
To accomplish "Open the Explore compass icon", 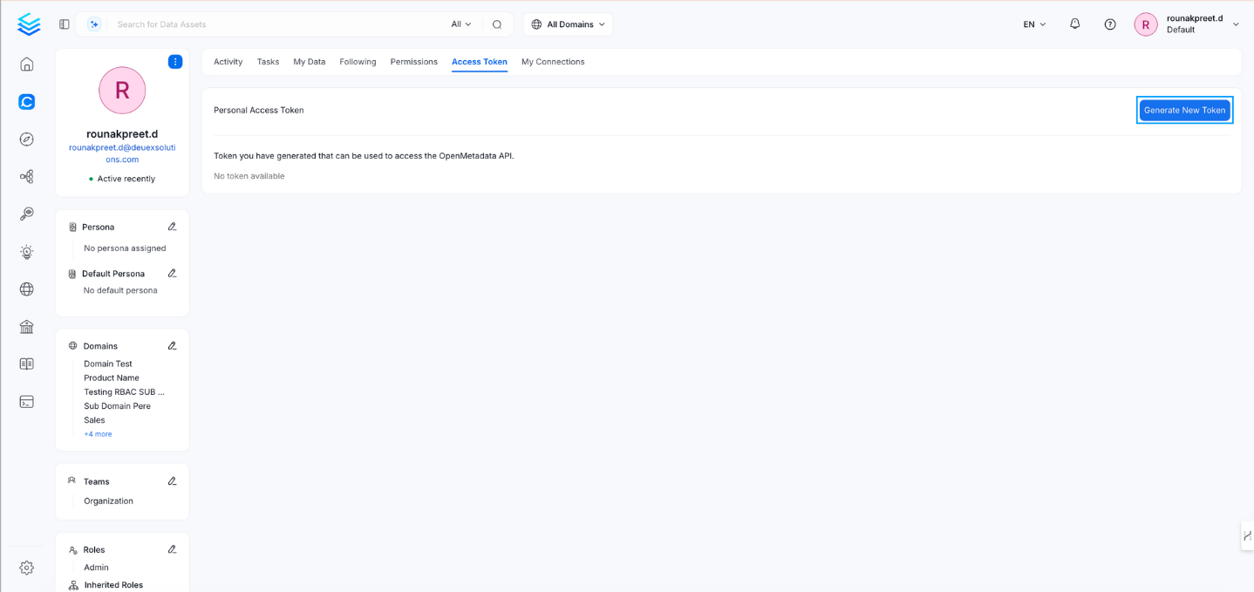I will tap(27, 139).
